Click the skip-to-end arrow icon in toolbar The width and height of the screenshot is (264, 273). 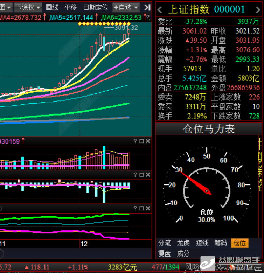(147, 7)
